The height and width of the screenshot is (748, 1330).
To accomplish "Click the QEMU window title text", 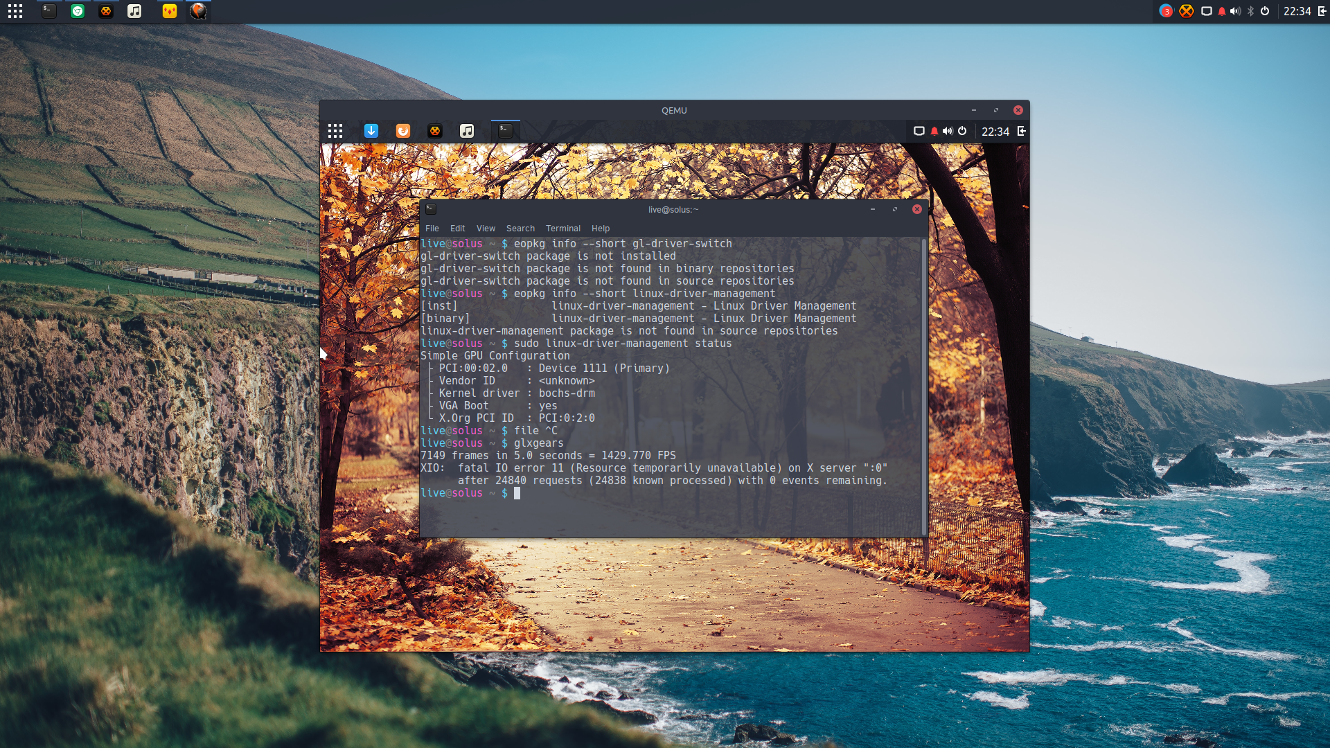I will click(x=674, y=110).
